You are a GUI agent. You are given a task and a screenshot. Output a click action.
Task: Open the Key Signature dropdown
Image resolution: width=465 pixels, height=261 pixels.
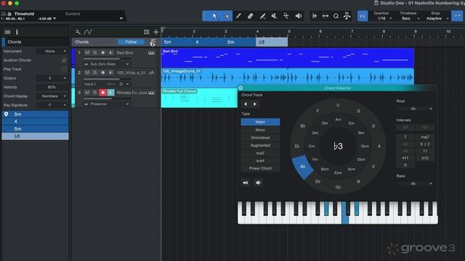click(x=52, y=105)
